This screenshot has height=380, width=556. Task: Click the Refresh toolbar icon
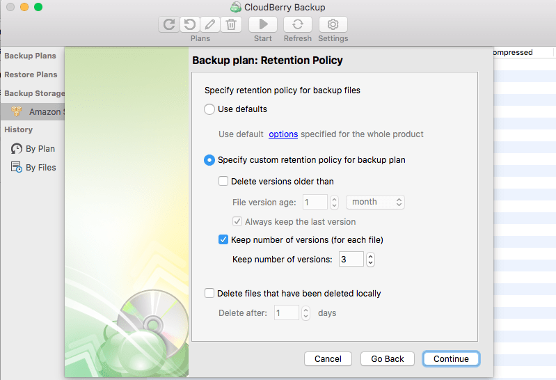click(x=298, y=24)
